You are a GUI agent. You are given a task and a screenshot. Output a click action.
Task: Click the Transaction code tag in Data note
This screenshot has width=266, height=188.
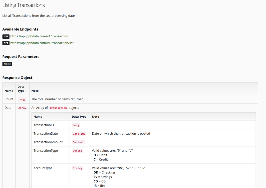(x=58, y=108)
